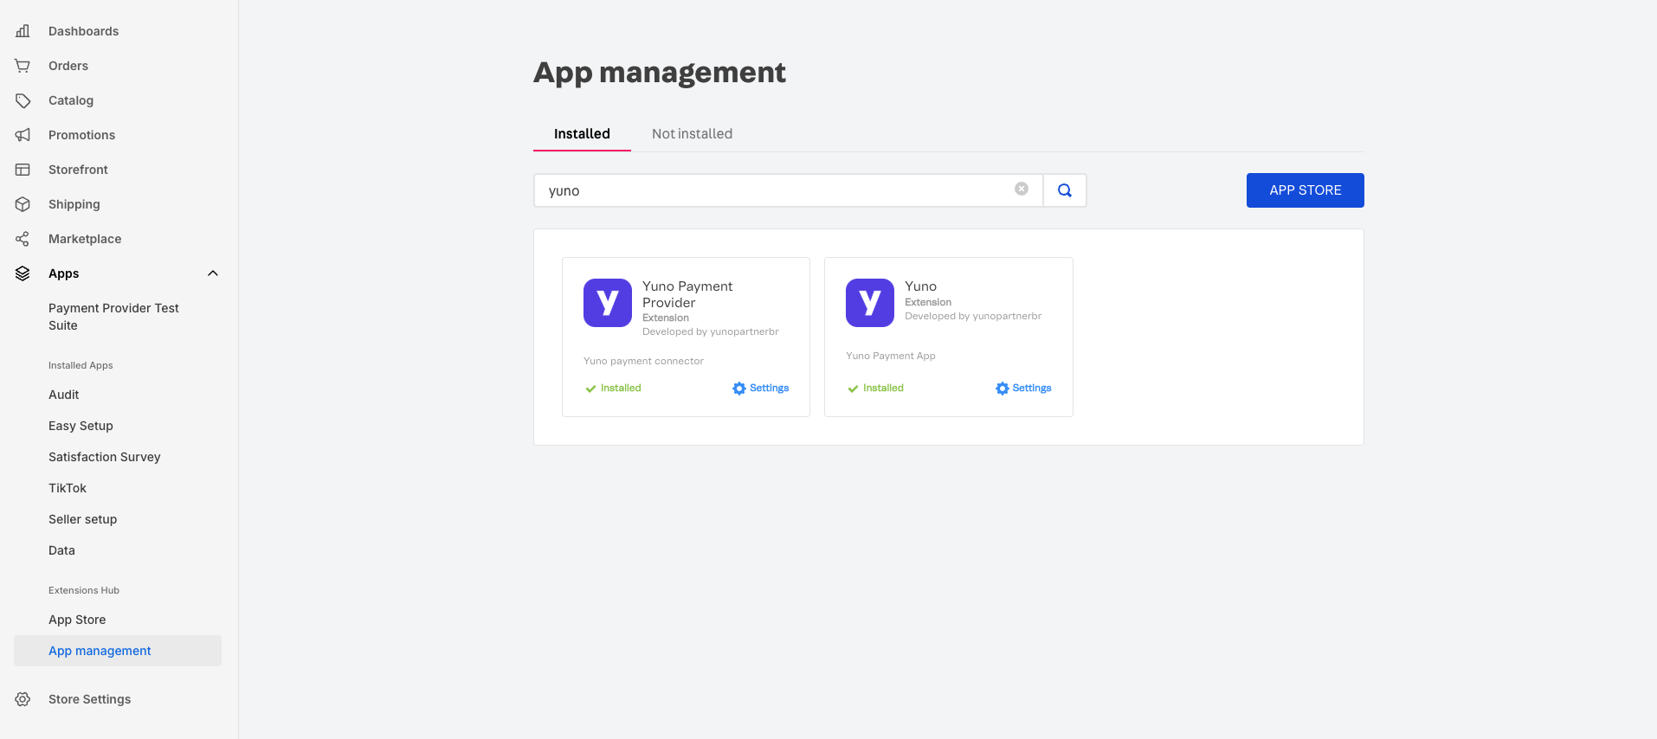Select Promotions in the sidebar

pyautogui.click(x=81, y=135)
